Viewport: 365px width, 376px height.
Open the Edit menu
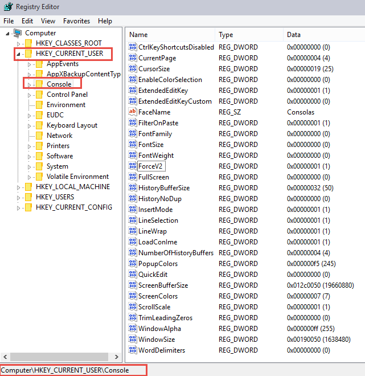coord(27,21)
